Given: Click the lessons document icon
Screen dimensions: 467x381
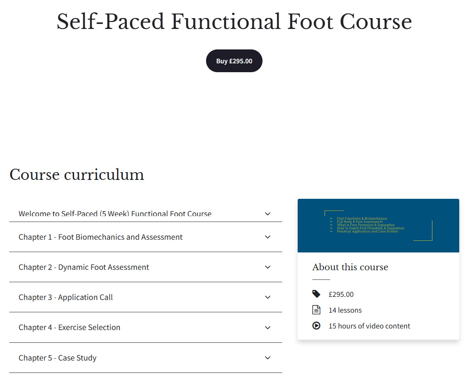Looking at the screenshot, I should (316, 310).
